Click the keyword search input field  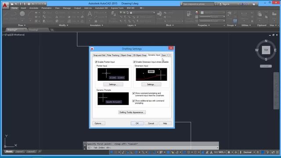198,4
